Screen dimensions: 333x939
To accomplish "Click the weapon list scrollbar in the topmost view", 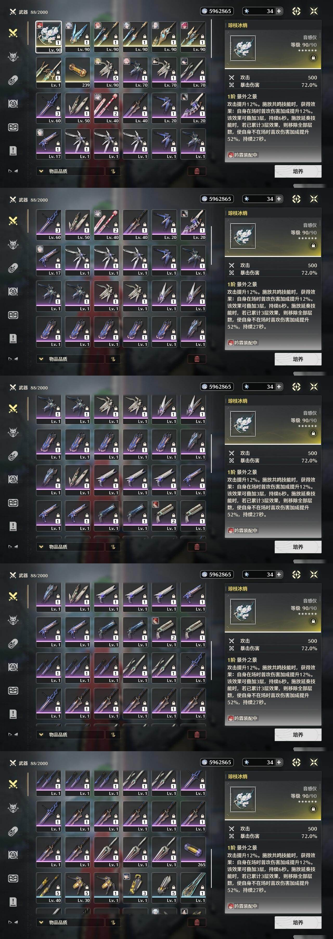I will coord(211,39).
